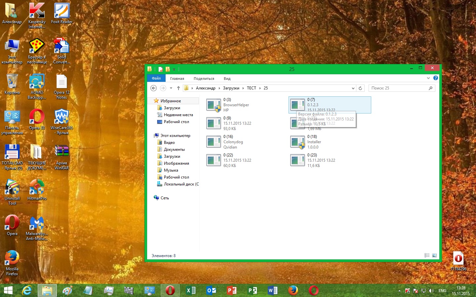The image size is (476, 297).
Task: Switch to the Вид ribbon tab
Action: point(227,79)
